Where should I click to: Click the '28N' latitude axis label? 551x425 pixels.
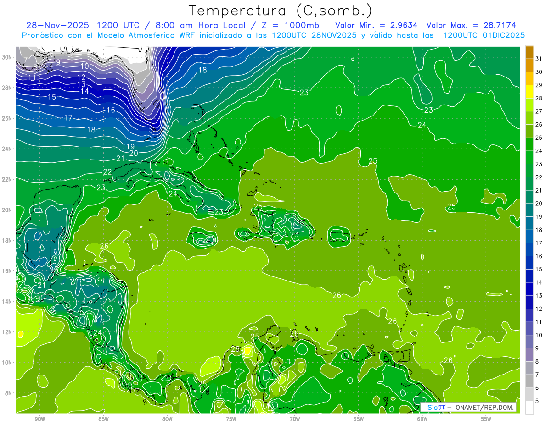pyautogui.click(x=8, y=88)
